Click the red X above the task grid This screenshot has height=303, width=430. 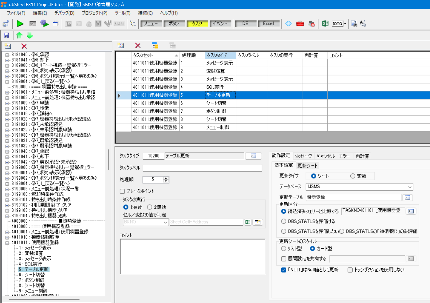point(138,45)
